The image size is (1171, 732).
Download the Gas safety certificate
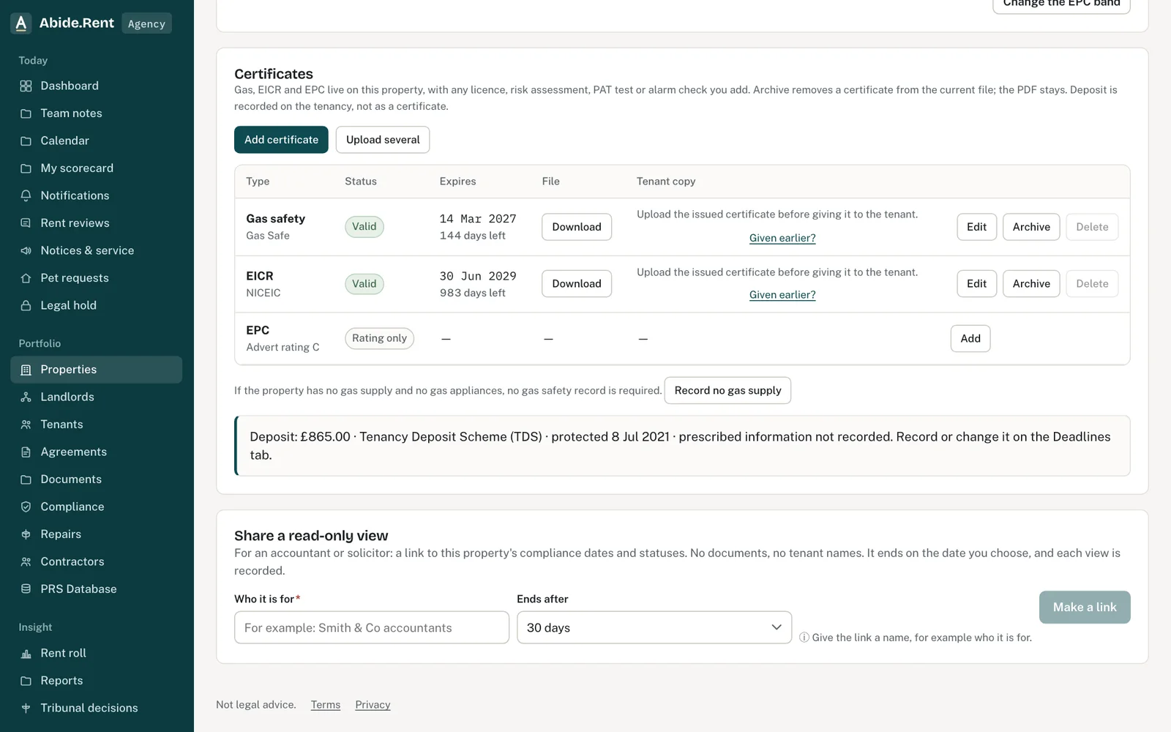click(577, 227)
